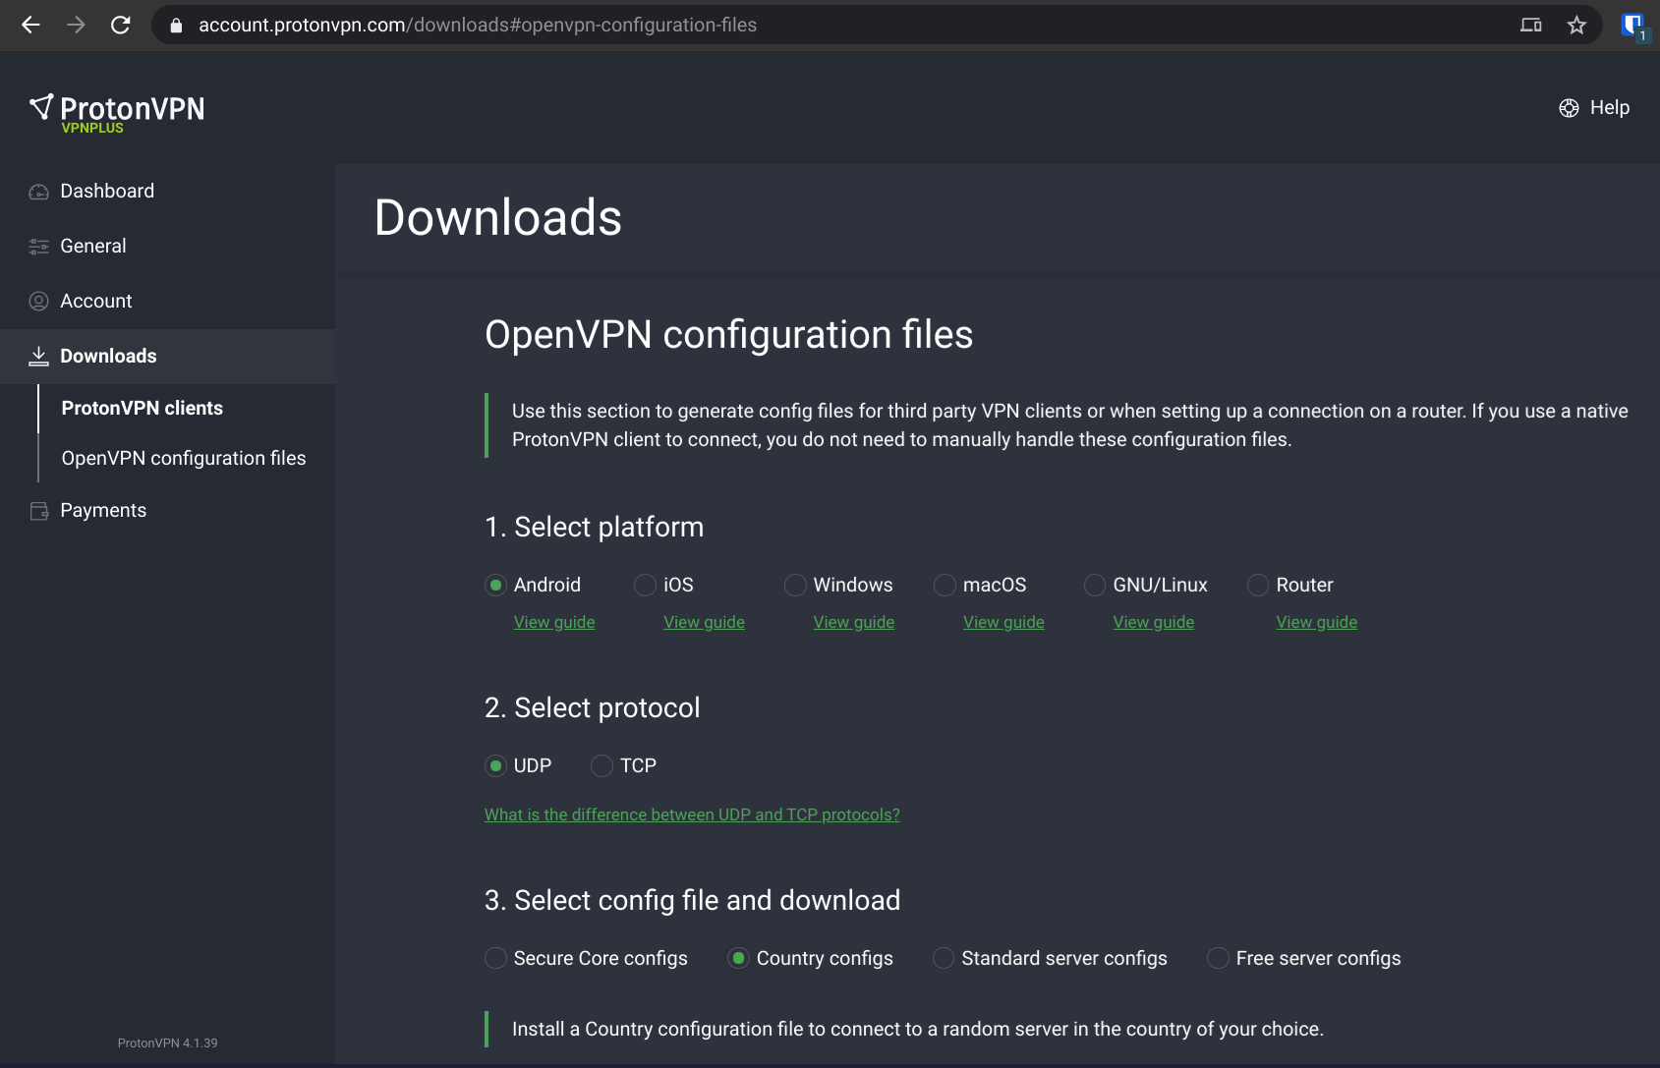Open UDP and TCP difference link
The image size is (1660, 1068).
coord(692,815)
